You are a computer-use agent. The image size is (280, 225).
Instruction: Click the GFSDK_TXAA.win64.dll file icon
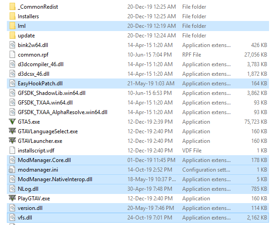(x=12, y=103)
